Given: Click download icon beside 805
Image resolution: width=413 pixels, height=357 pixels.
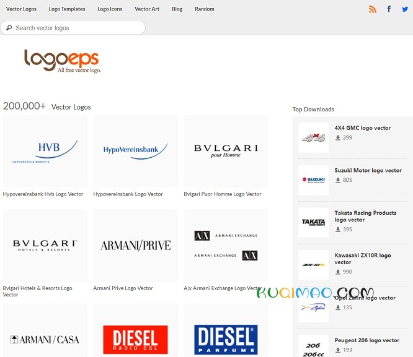Looking at the screenshot, I should tap(338, 180).
